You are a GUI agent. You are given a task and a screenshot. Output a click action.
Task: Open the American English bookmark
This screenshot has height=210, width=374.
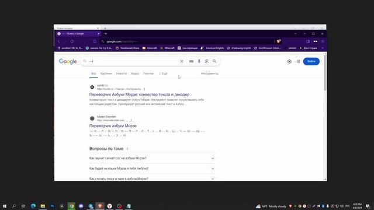(x=212, y=48)
